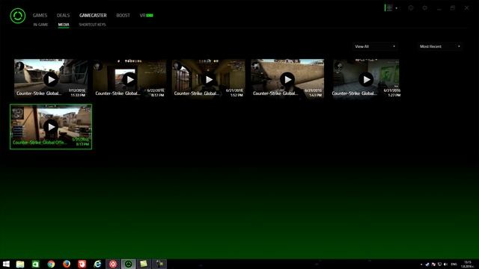Click the network tray icon
Image resolution: width=479 pixels, height=269 pixels.
[439, 265]
